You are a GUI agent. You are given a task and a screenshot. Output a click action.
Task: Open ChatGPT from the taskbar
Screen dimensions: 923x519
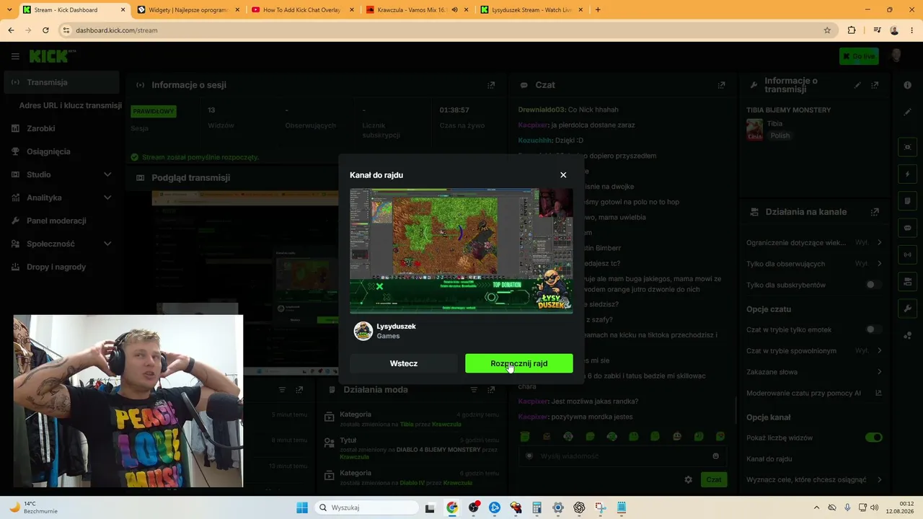pos(579,507)
